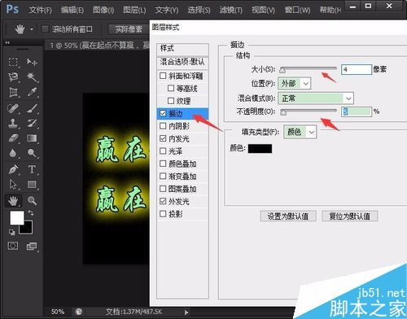
Task: Click the 大小 size input field
Action: click(357, 69)
